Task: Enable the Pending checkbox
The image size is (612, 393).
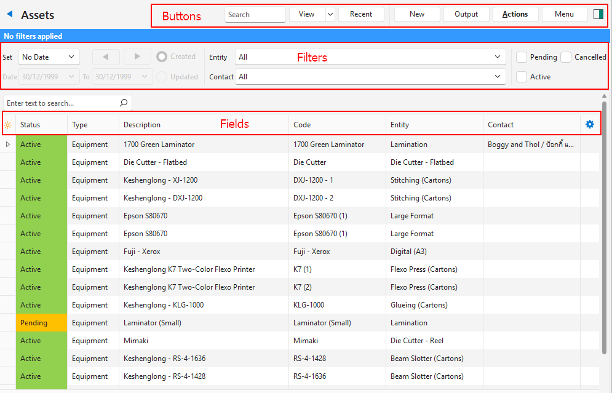Action: tap(522, 57)
